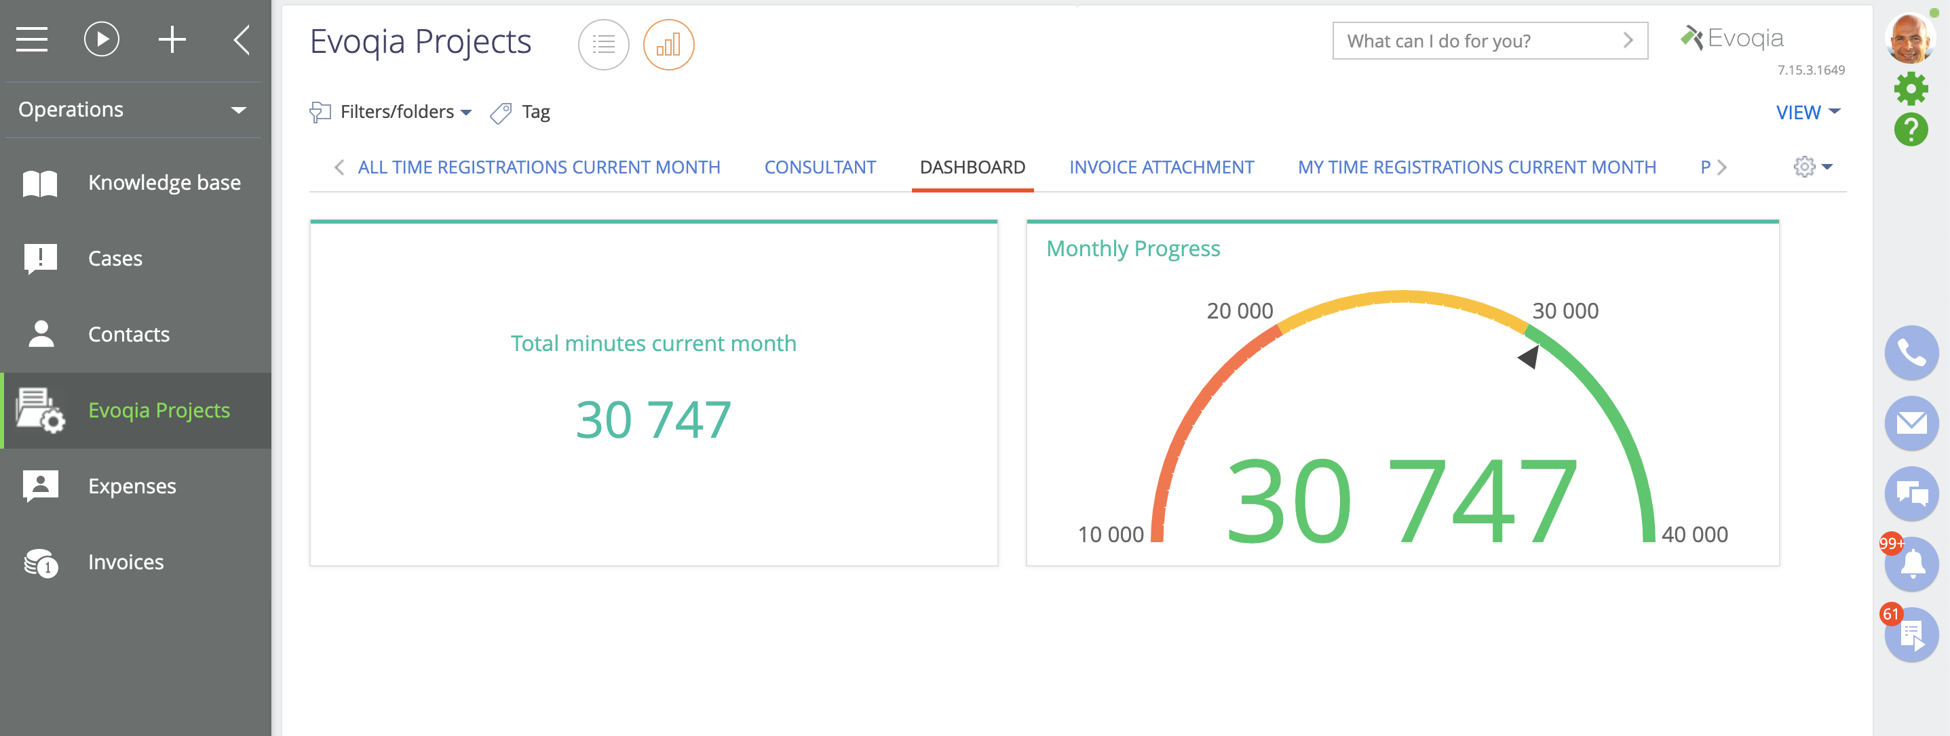Click the run process play button
This screenshot has height=736, width=1950.
coord(102,39)
